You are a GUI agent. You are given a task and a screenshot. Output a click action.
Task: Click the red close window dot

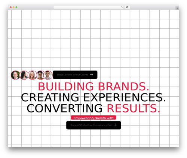coord(11,7)
